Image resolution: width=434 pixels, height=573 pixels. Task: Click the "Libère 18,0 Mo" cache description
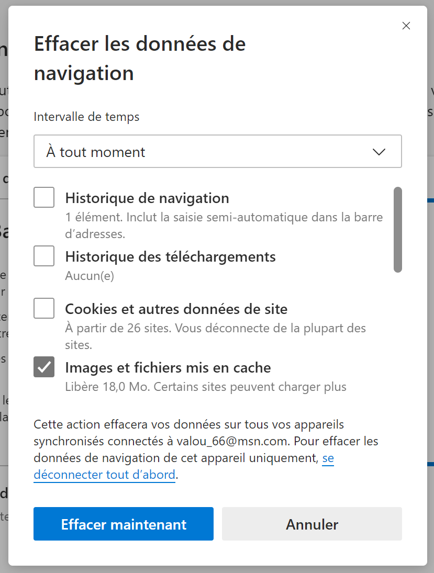[x=205, y=387]
